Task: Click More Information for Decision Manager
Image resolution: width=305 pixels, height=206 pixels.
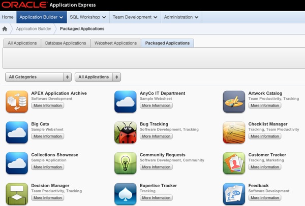Action: tap(48, 198)
